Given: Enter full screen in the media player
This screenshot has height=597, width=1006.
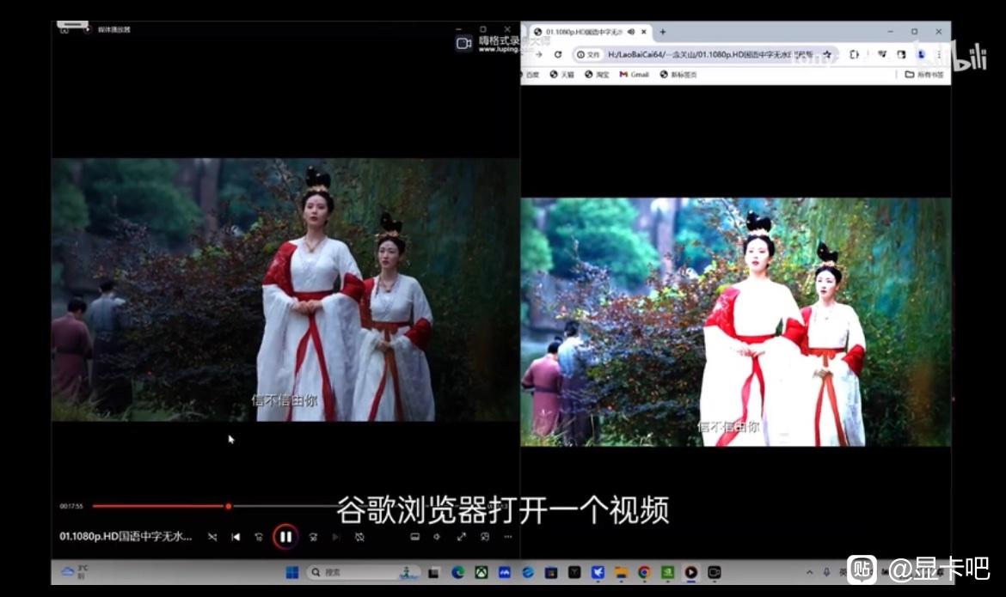Looking at the screenshot, I should click(461, 537).
